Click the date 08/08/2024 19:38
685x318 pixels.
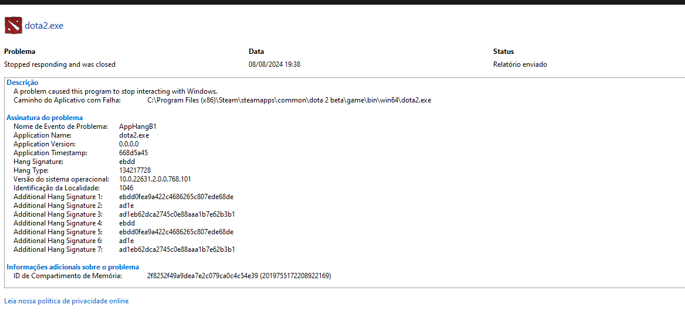(274, 64)
